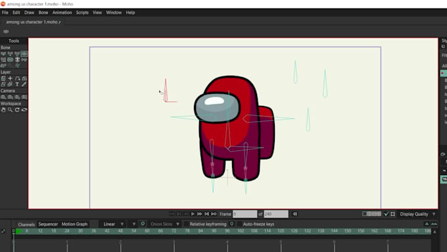Open the File menu
The height and width of the screenshot is (252, 447).
tap(5, 13)
